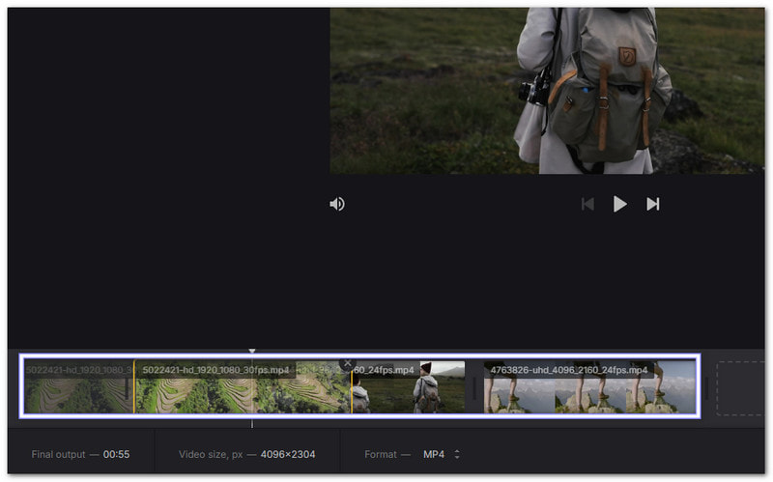Open the MP4 format dropdown
This screenshot has height=482, width=773.
[434, 454]
